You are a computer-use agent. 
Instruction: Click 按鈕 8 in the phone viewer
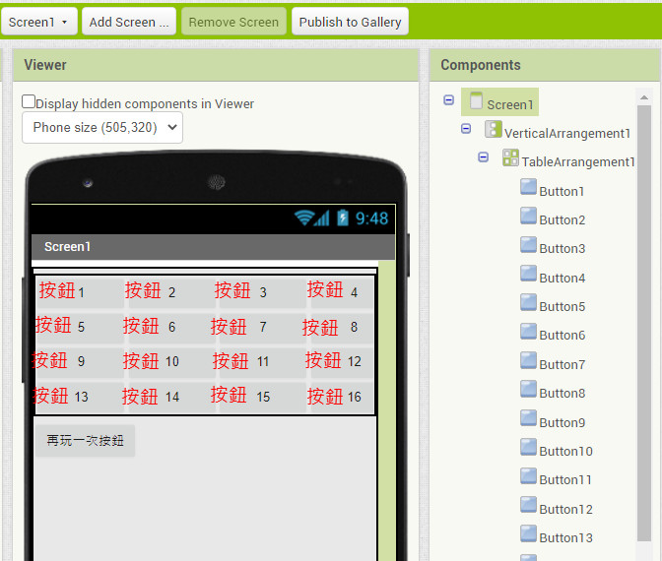click(340, 327)
